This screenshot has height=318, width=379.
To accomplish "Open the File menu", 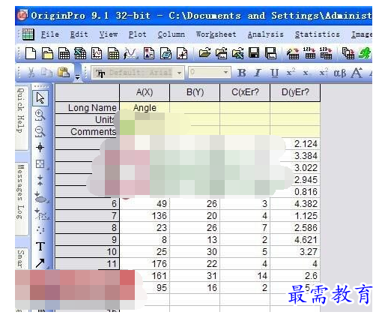I will click(x=50, y=34).
